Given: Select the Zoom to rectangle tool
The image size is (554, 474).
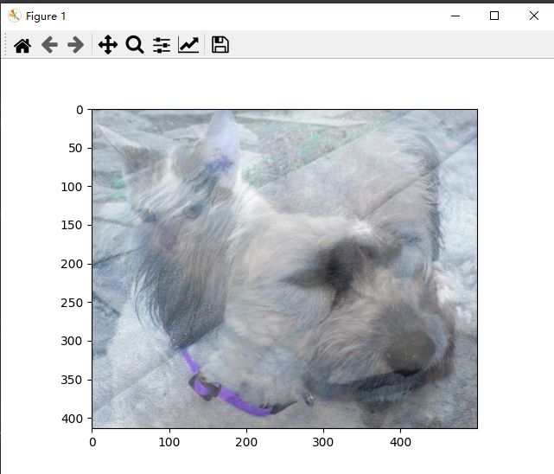Looking at the screenshot, I should pyautogui.click(x=135, y=45).
